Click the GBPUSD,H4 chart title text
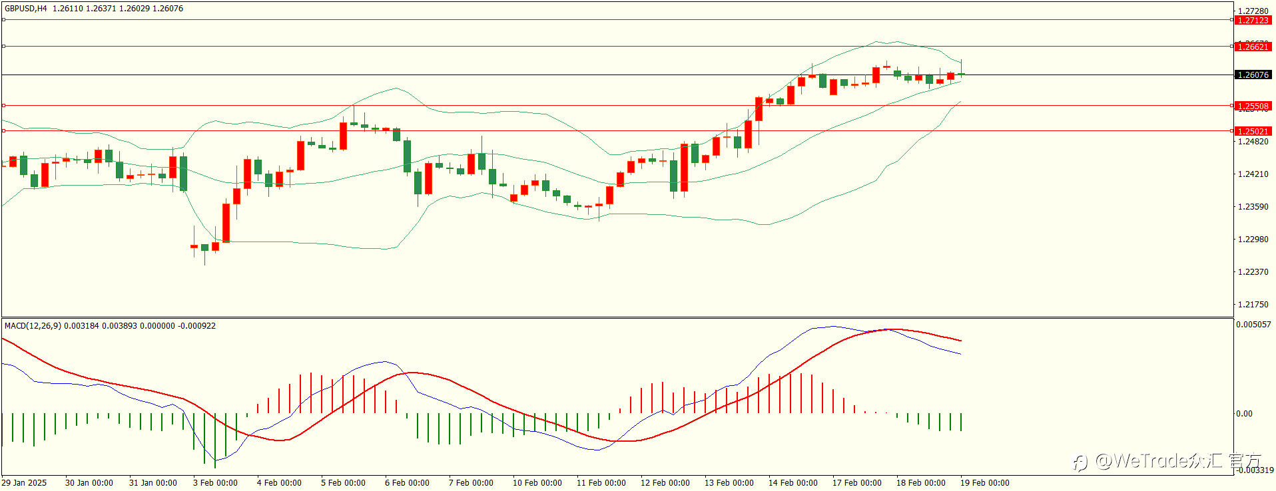The image size is (1276, 491). tap(25, 9)
